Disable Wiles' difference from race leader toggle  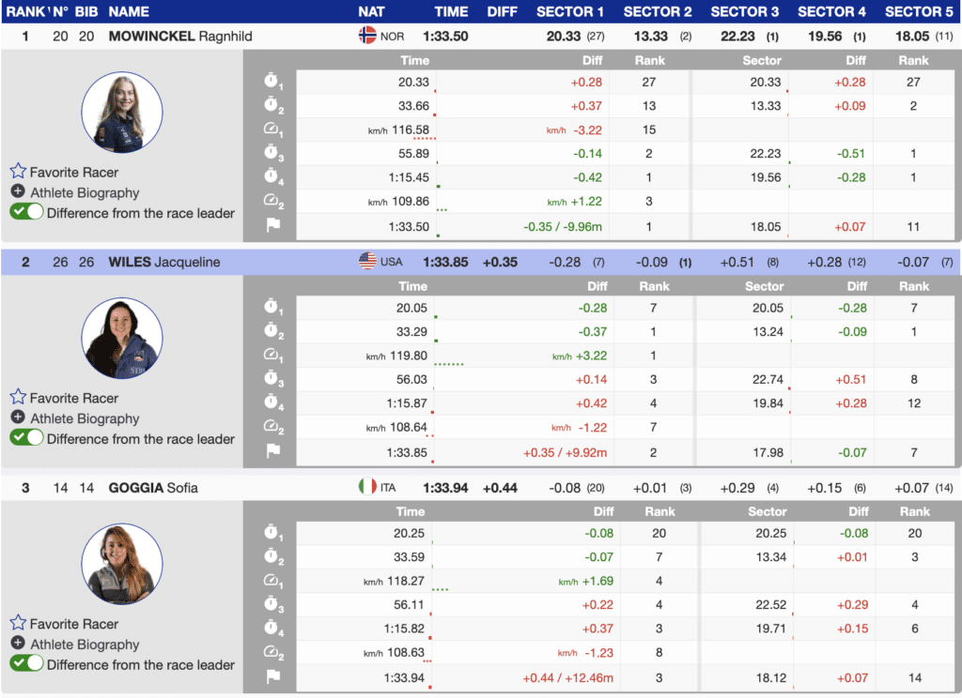[26, 438]
